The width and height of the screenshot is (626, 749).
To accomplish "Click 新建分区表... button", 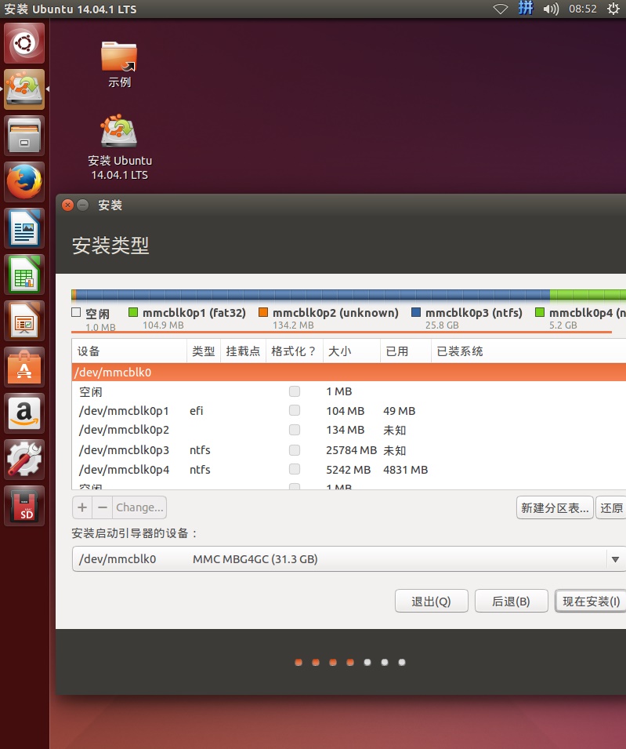I will coord(555,507).
